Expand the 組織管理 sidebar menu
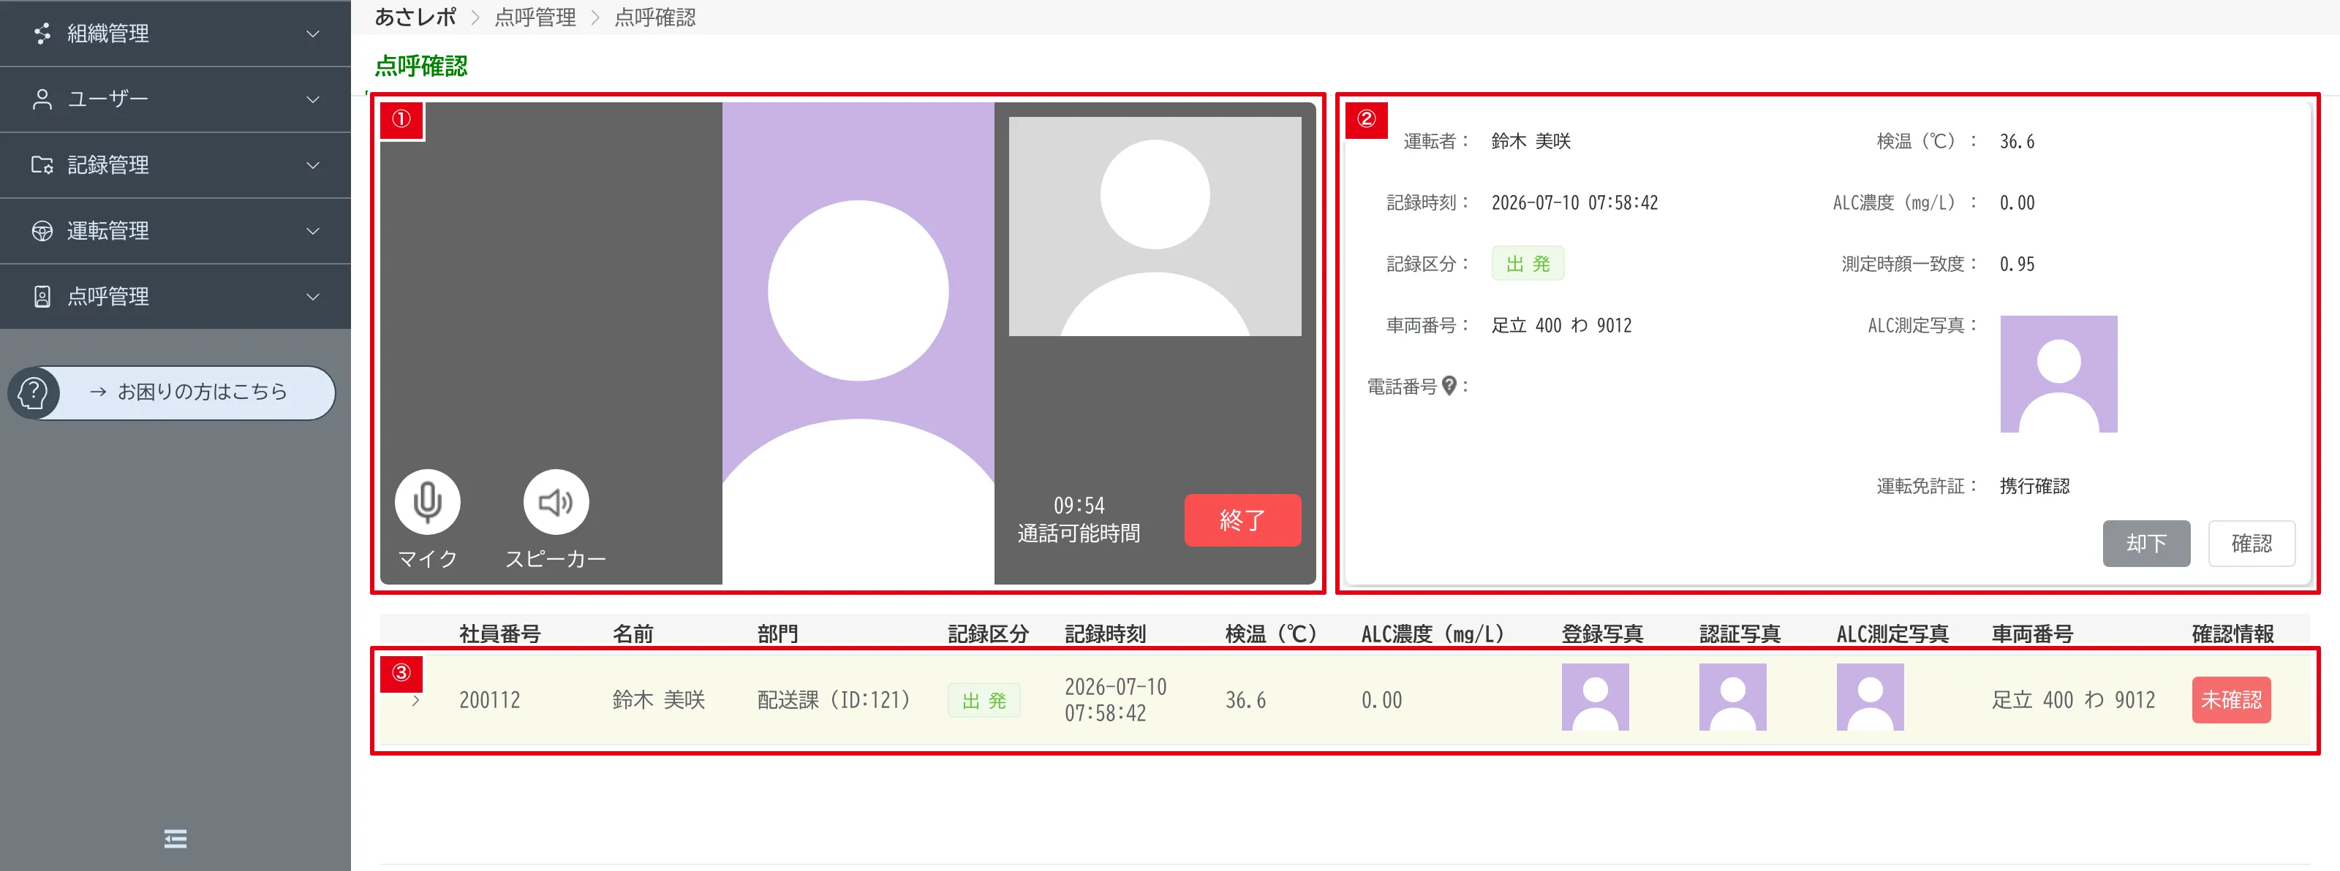Image resolution: width=2340 pixels, height=871 pixels. click(175, 34)
